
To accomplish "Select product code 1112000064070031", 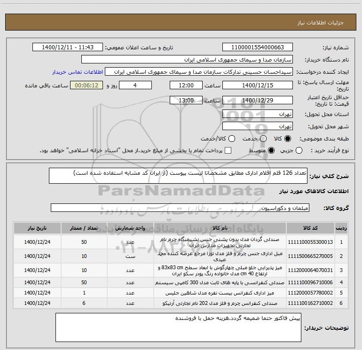I will coord(310,270).
